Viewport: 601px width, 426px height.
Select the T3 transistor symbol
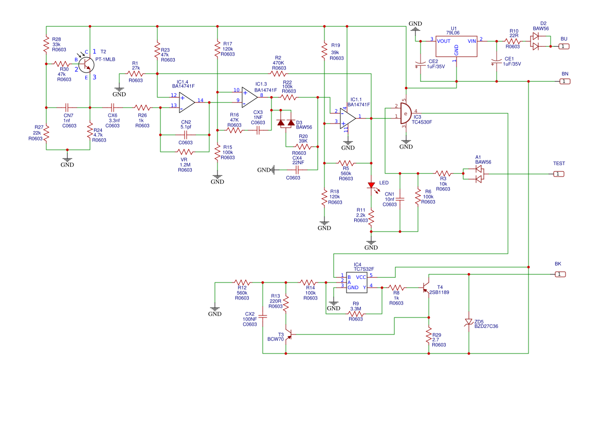coord(289,335)
